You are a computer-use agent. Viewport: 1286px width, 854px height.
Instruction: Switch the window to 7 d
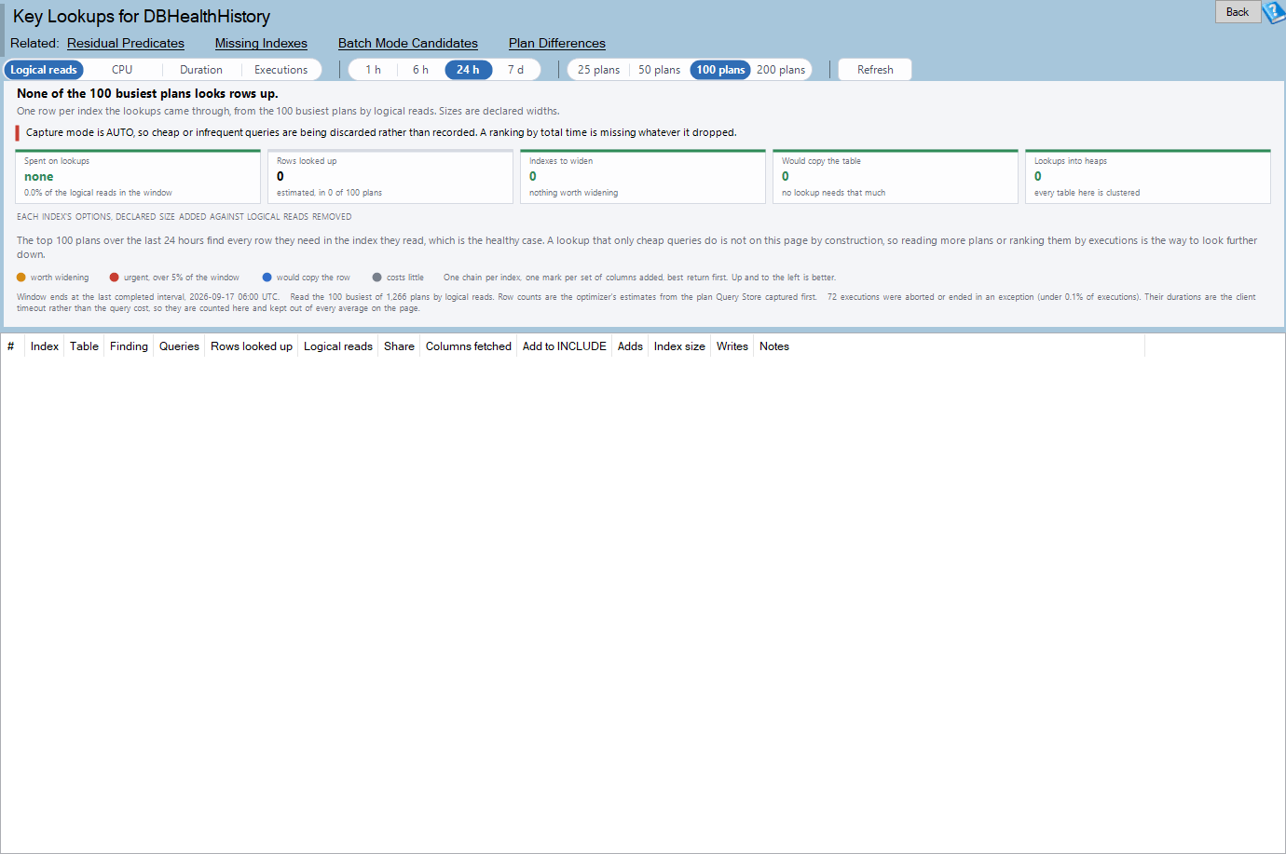515,70
